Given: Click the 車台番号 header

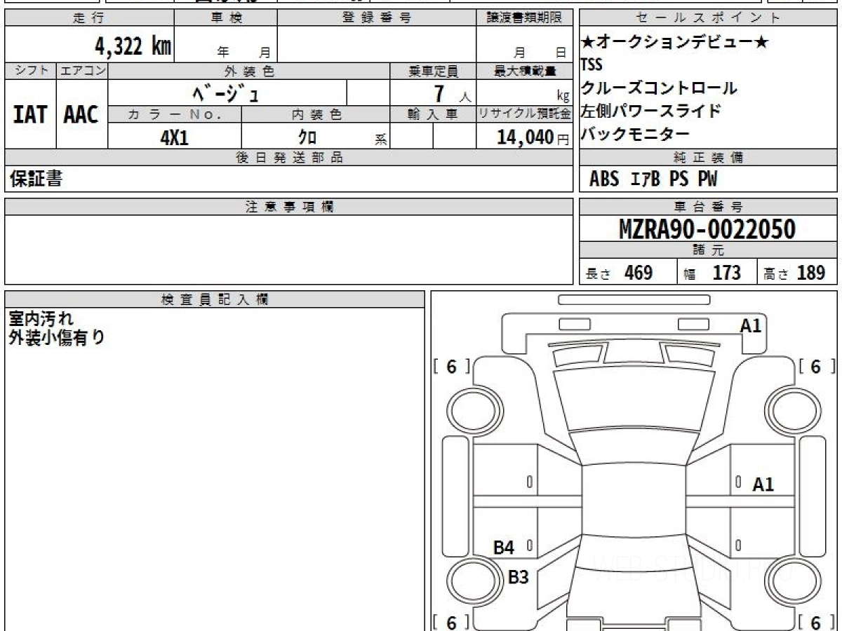Looking at the screenshot, I should pos(709,207).
